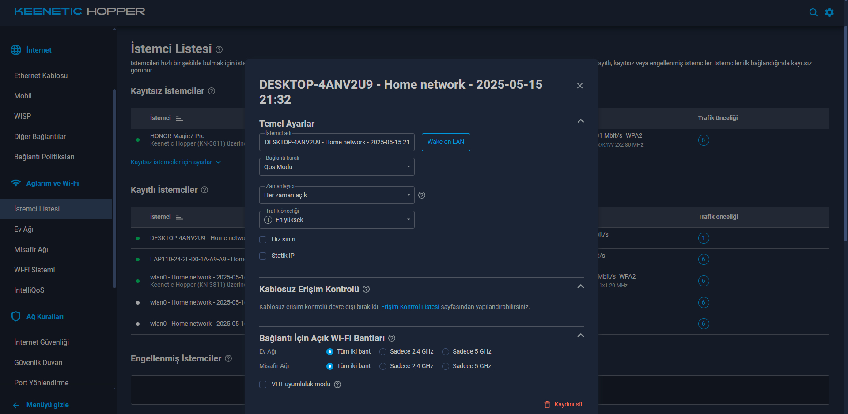Open the Bağlantı kuralı Qos Modu dropdown

click(x=337, y=167)
